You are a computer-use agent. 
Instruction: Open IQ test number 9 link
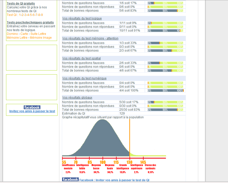pos(42,15)
